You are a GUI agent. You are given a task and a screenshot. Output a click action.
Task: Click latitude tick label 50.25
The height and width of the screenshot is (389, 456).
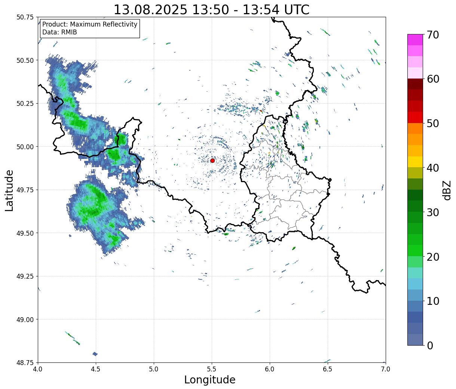coord(25,104)
